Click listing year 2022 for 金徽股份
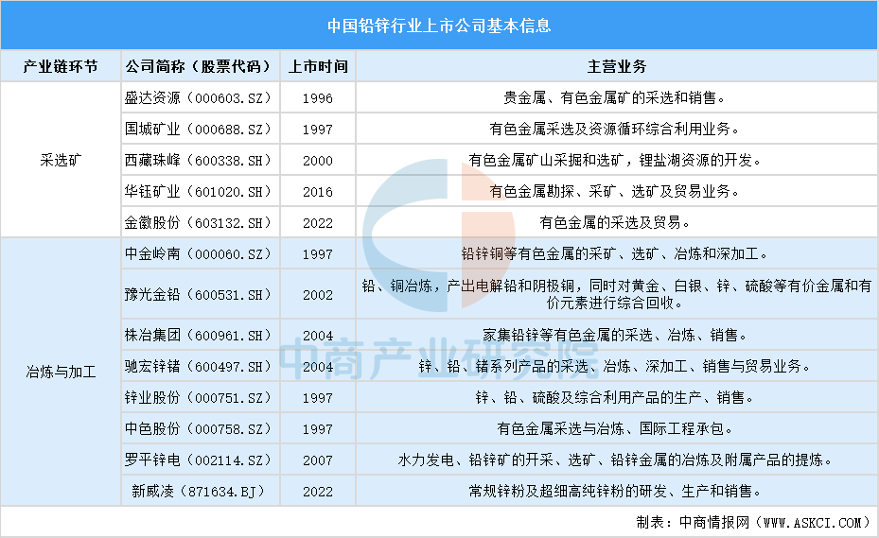Screen dimensions: 879x538 318,223
